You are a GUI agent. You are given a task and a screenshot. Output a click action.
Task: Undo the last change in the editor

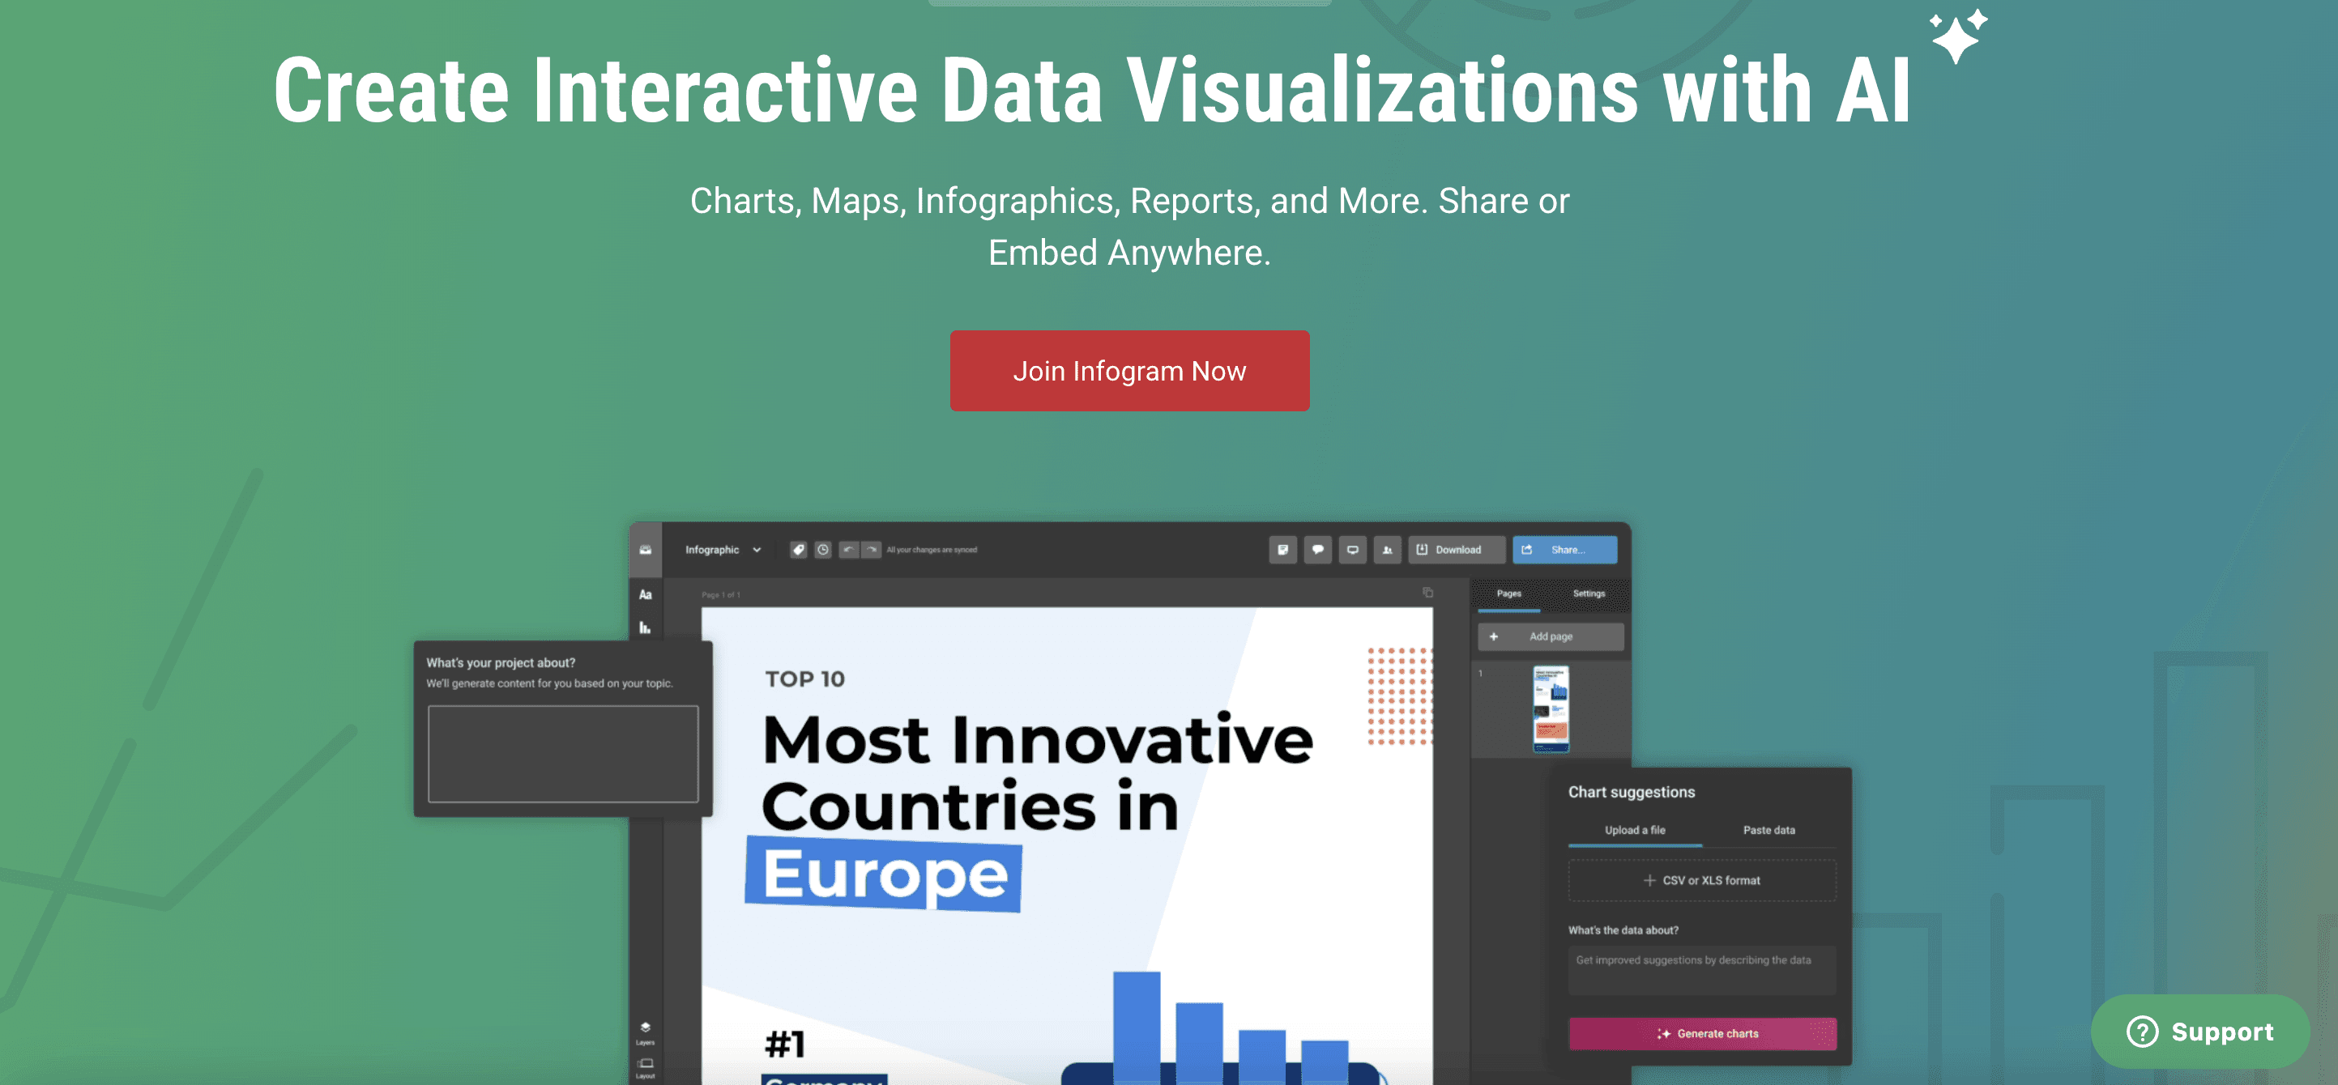(847, 550)
